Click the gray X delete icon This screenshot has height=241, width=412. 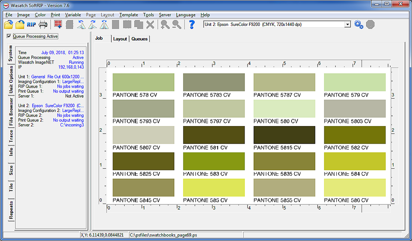[150, 25]
